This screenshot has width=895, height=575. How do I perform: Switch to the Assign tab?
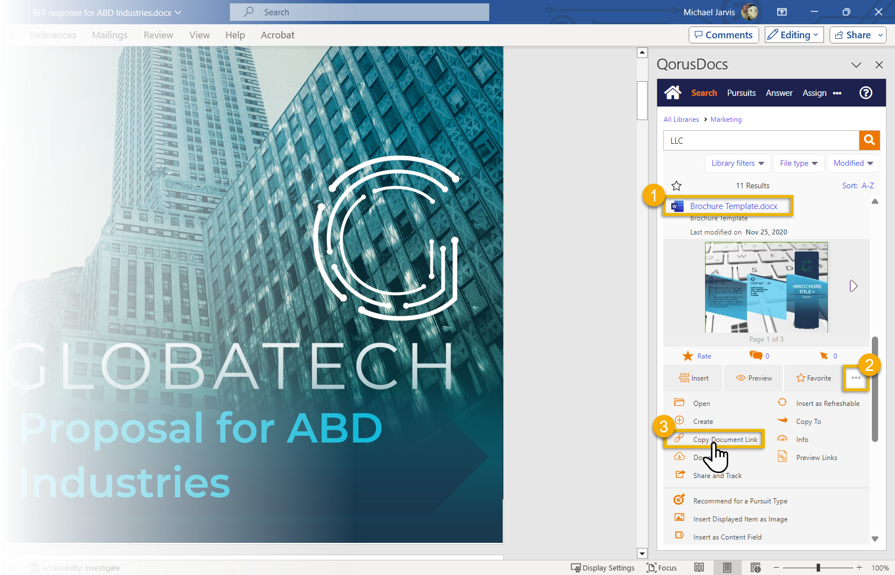click(x=814, y=93)
